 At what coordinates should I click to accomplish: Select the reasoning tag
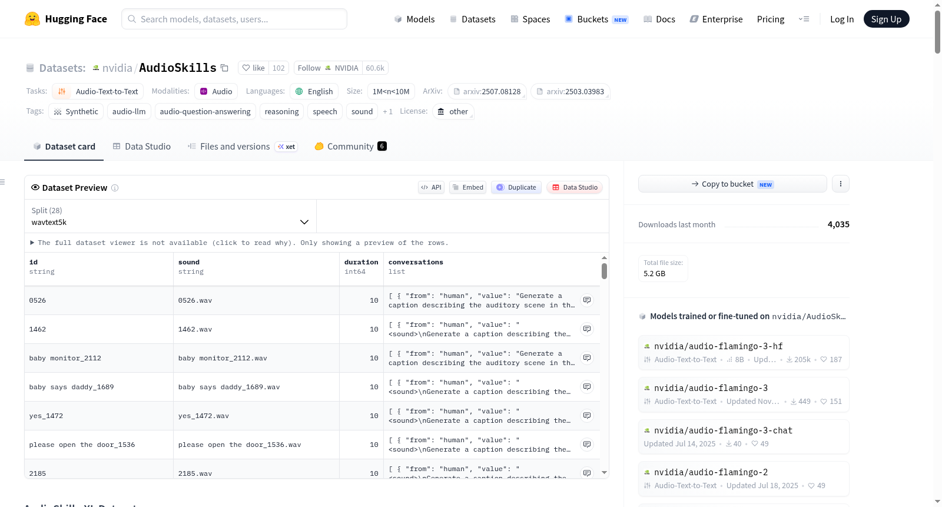[281, 111]
